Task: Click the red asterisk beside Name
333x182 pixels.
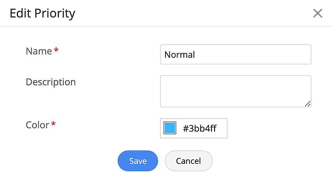Action: [x=56, y=51]
